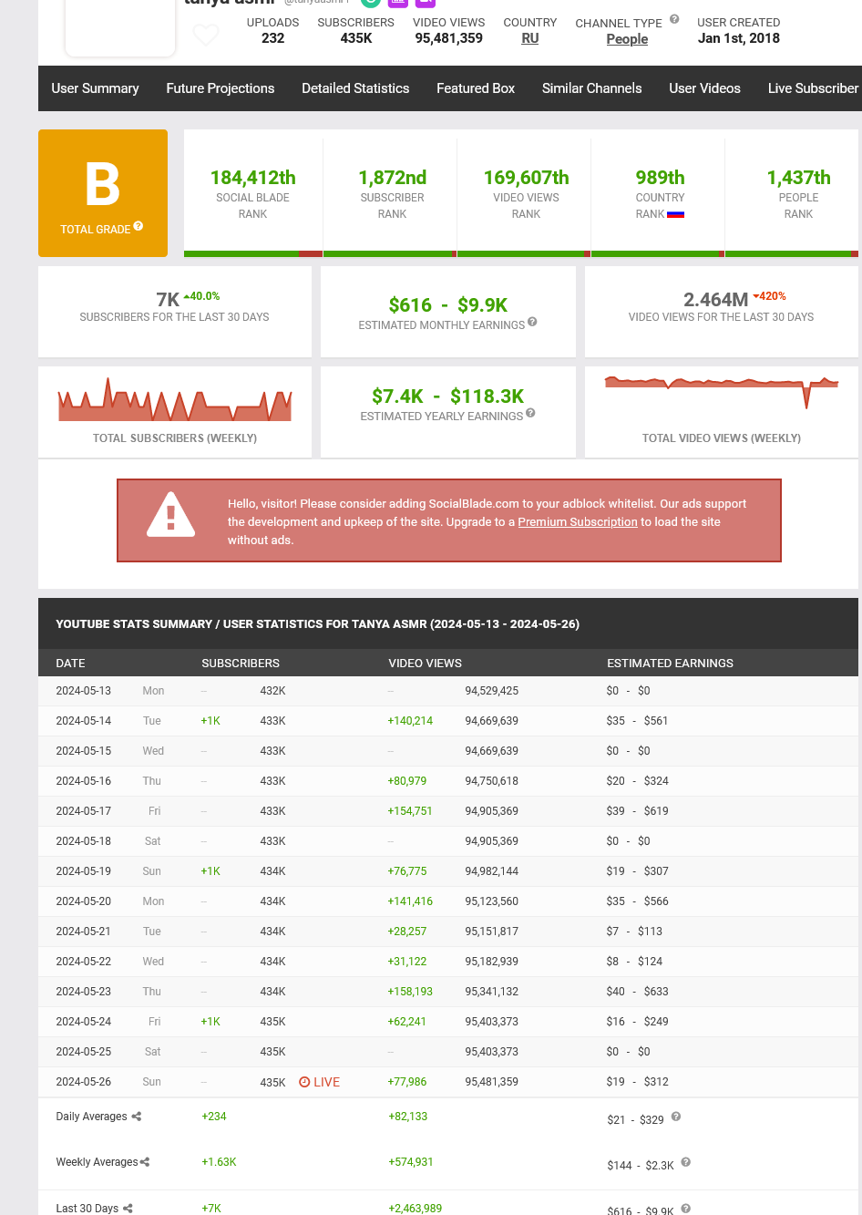This screenshot has height=1215, width=862.
Task: Click the 1,437th People Rank
Action: [x=799, y=178]
